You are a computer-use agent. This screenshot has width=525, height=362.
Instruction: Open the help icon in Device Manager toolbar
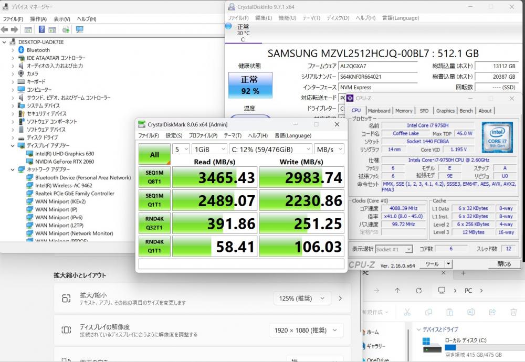tap(41, 29)
